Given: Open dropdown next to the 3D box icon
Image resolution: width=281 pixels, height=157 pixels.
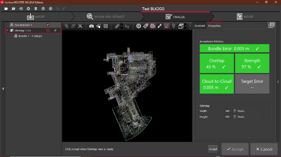Looking at the screenshot, I should coord(185,26).
